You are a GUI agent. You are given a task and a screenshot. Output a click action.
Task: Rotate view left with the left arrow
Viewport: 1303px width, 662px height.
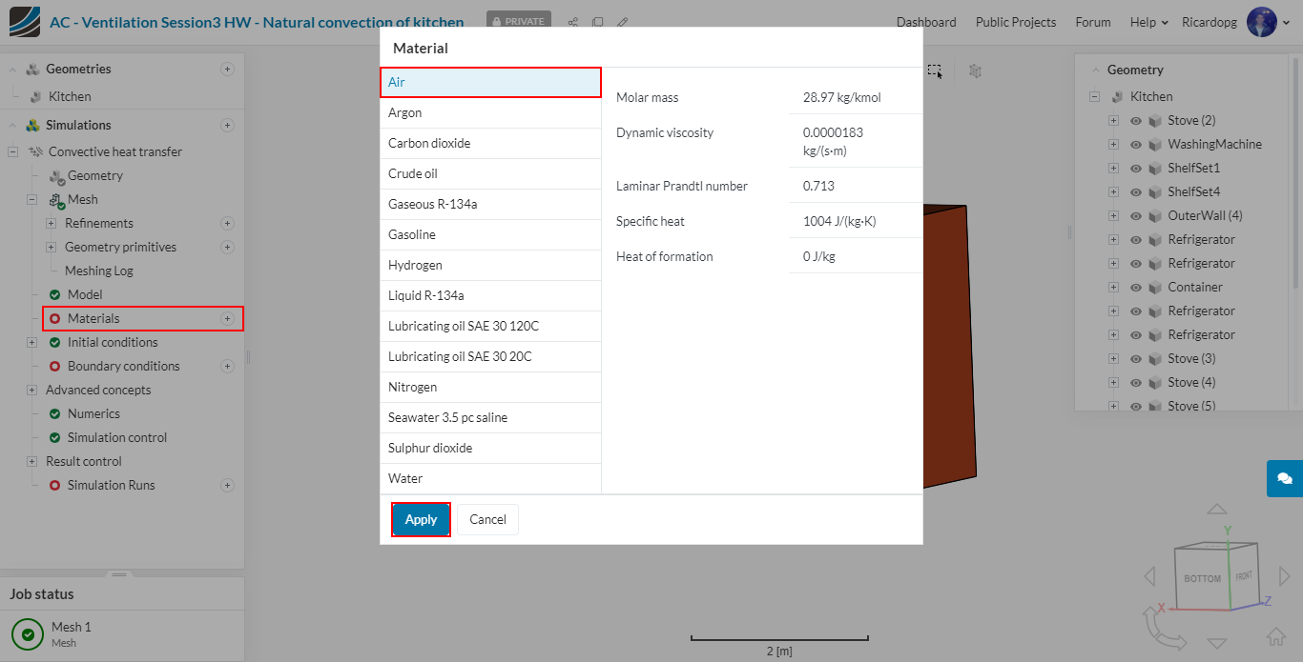[1149, 575]
